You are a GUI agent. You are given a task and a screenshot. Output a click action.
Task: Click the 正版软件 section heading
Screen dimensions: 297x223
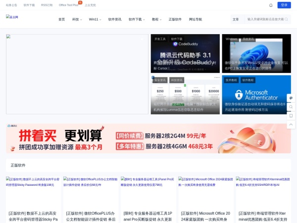pos(18,166)
